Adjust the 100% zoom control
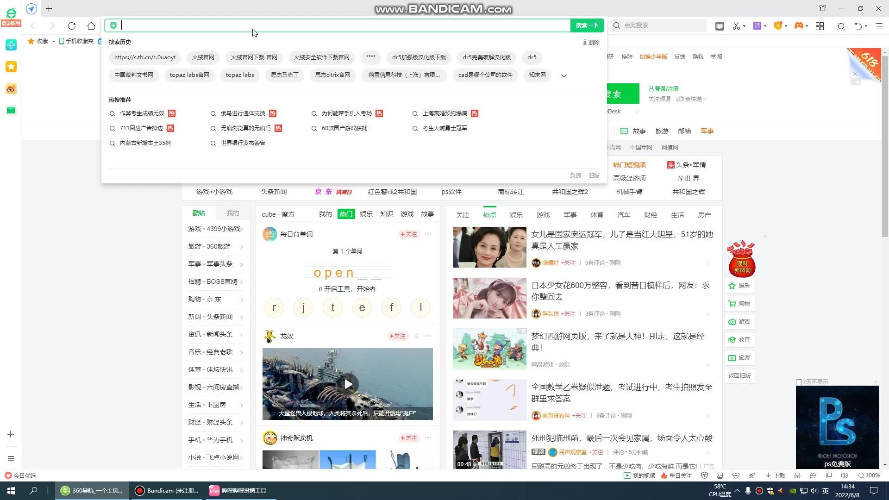 (x=869, y=475)
